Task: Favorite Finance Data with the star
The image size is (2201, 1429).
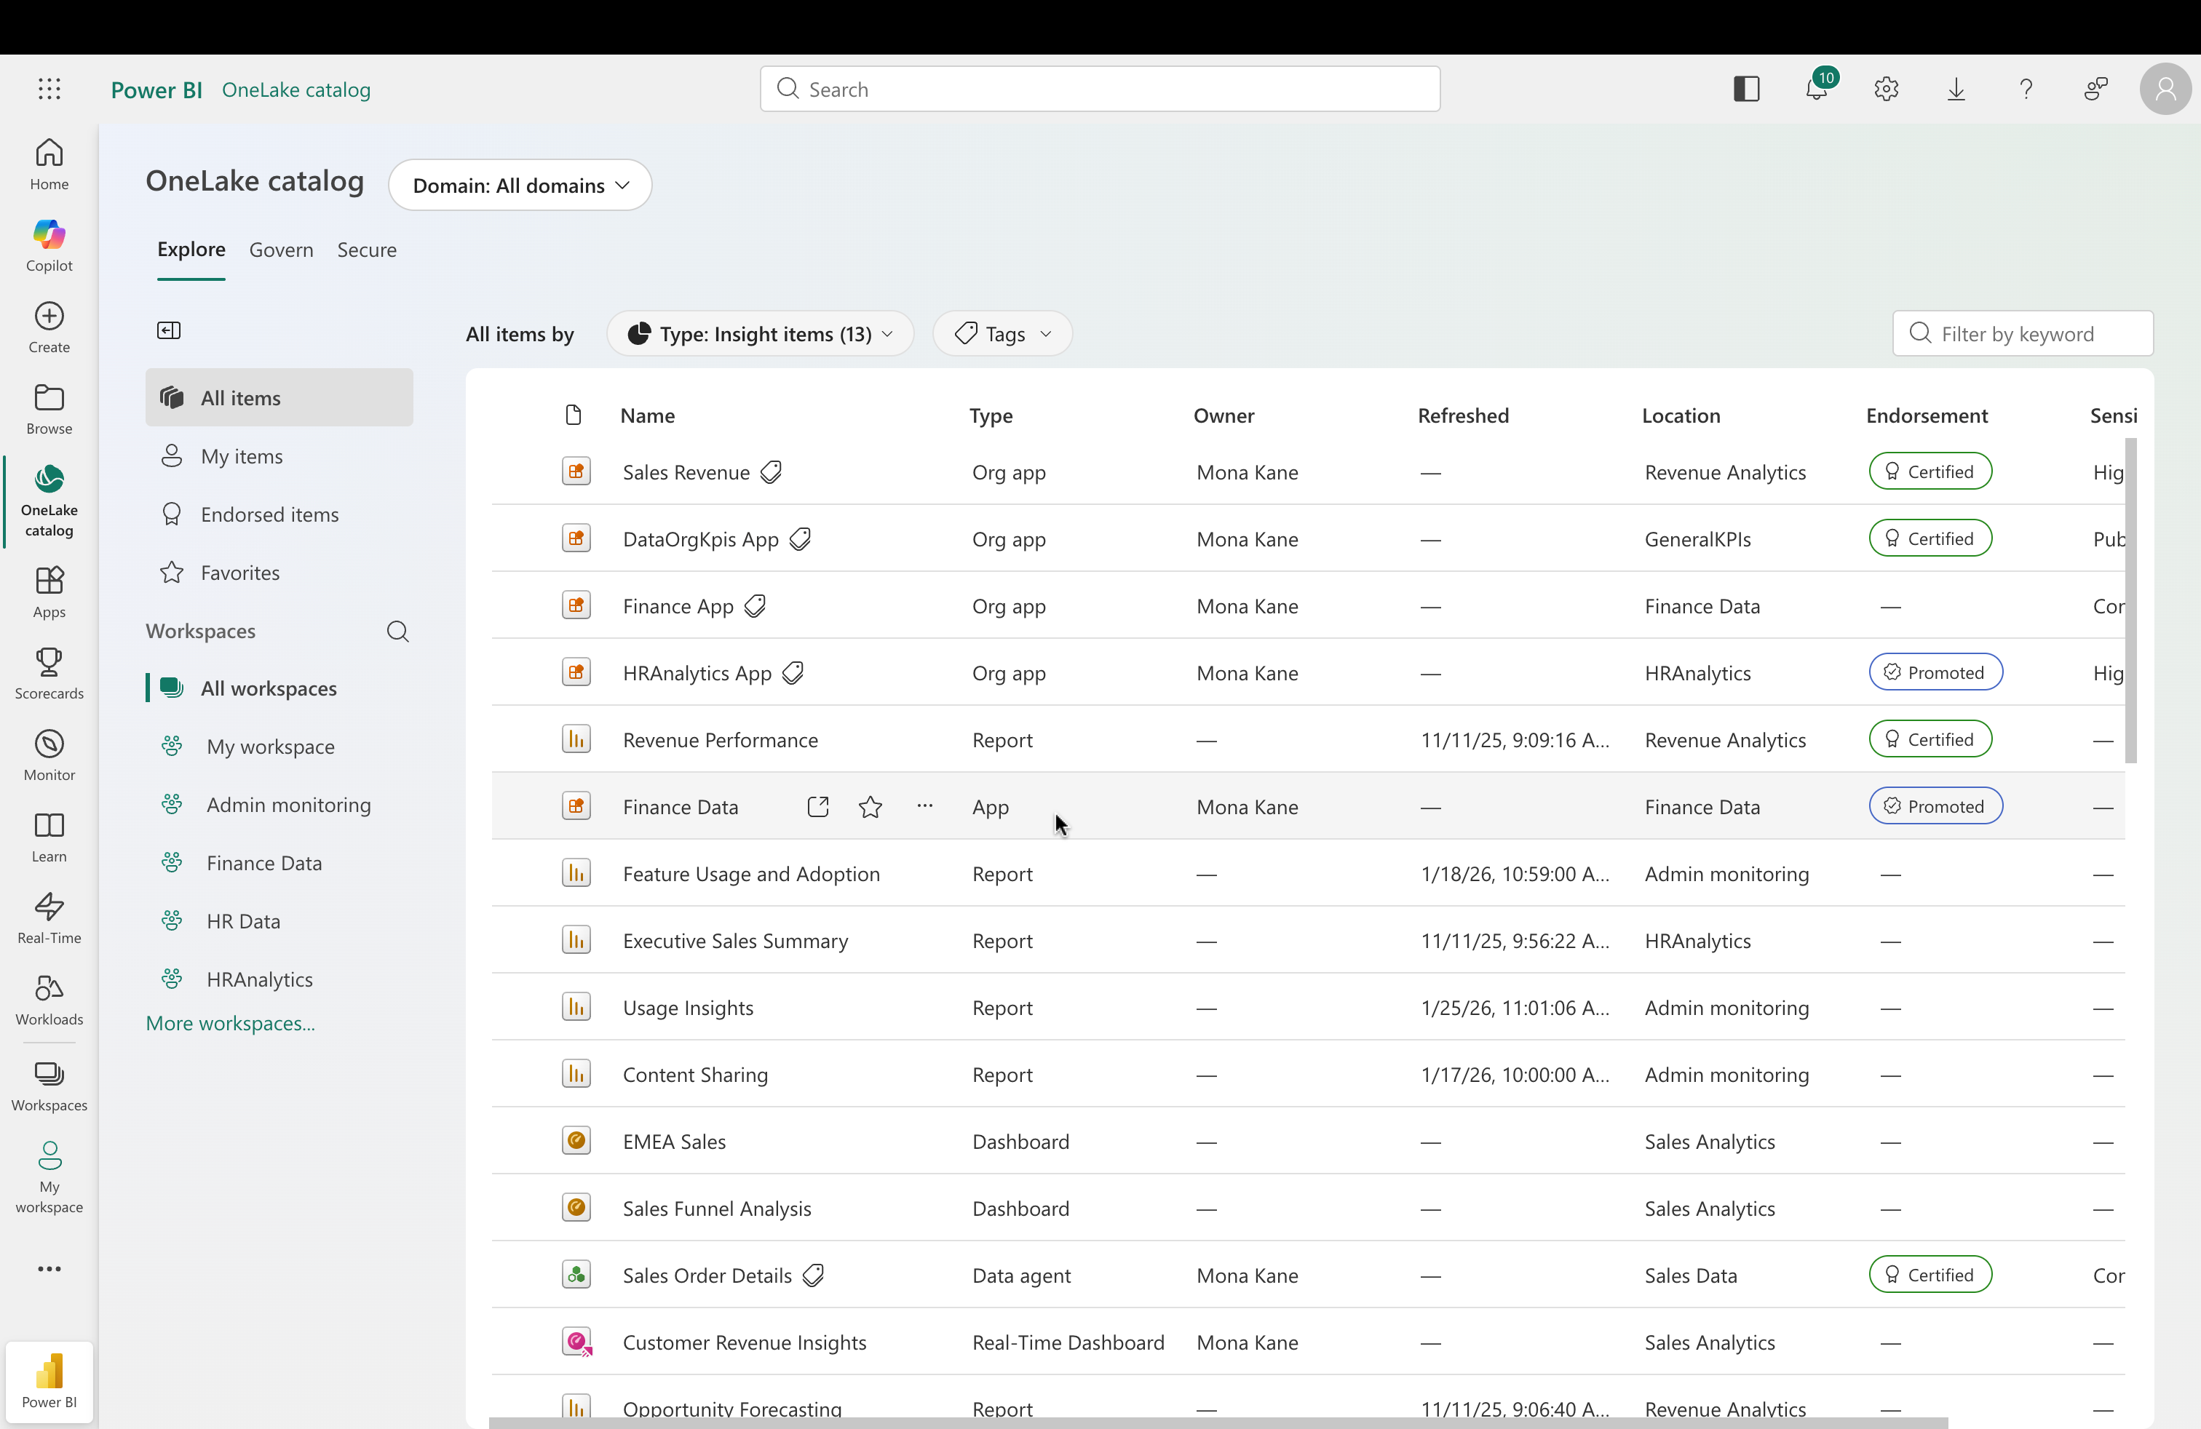Action: (x=871, y=806)
